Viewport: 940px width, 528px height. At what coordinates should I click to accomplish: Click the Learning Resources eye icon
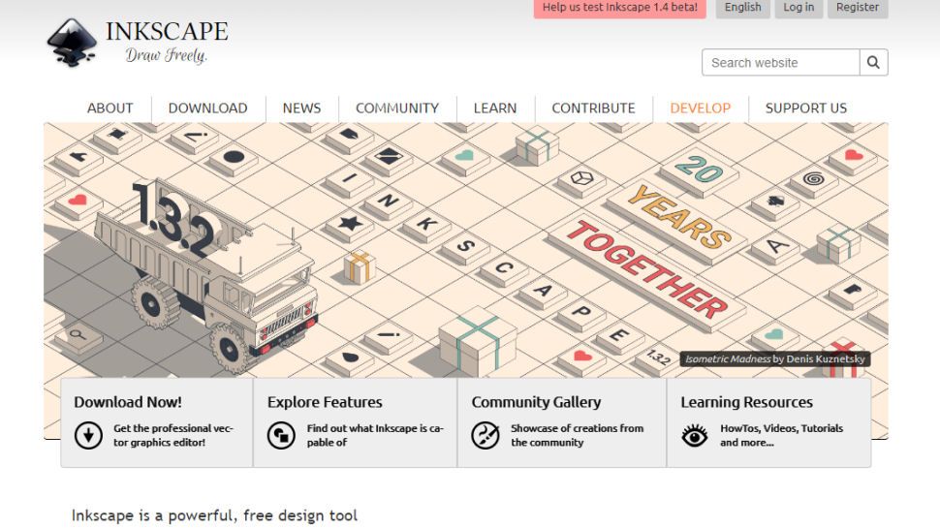694,436
